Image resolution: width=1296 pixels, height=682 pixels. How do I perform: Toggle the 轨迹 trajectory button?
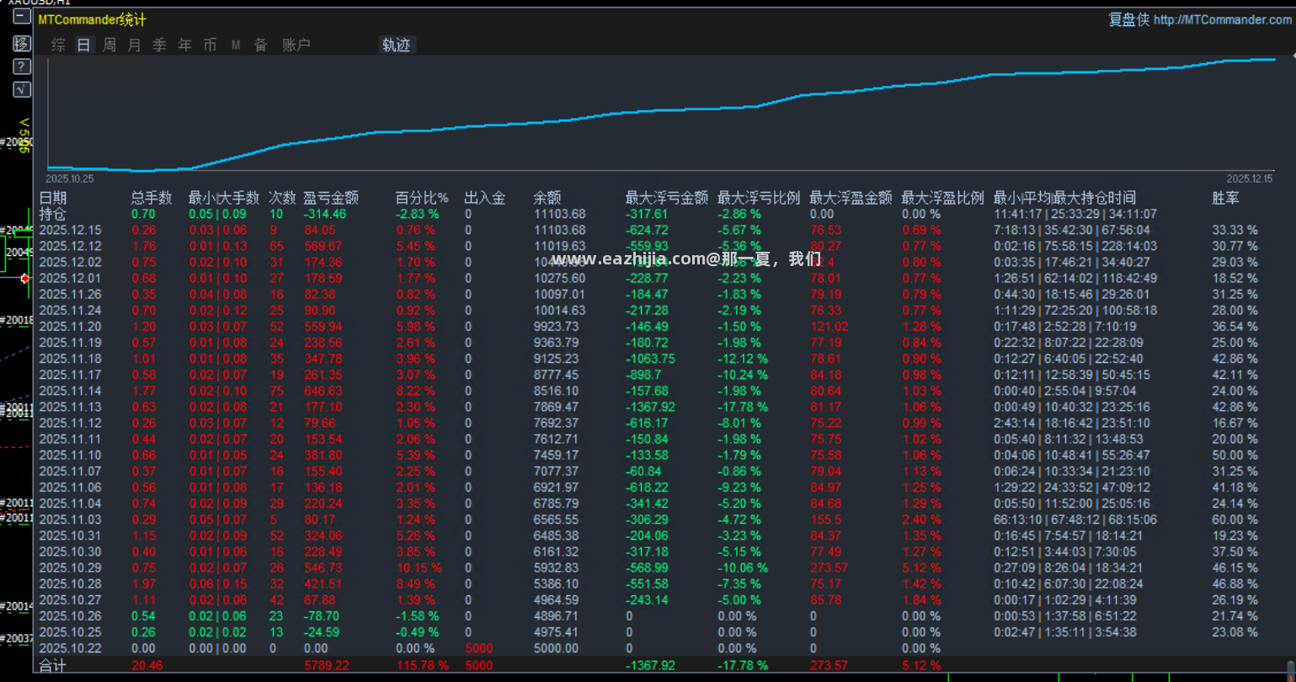coord(397,45)
